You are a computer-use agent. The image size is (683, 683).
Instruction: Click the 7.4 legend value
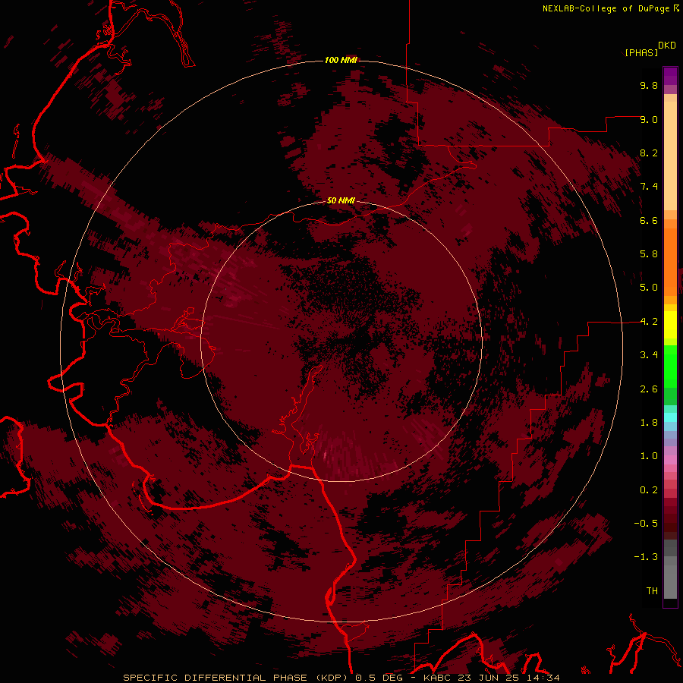pyautogui.click(x=649, y=187)
